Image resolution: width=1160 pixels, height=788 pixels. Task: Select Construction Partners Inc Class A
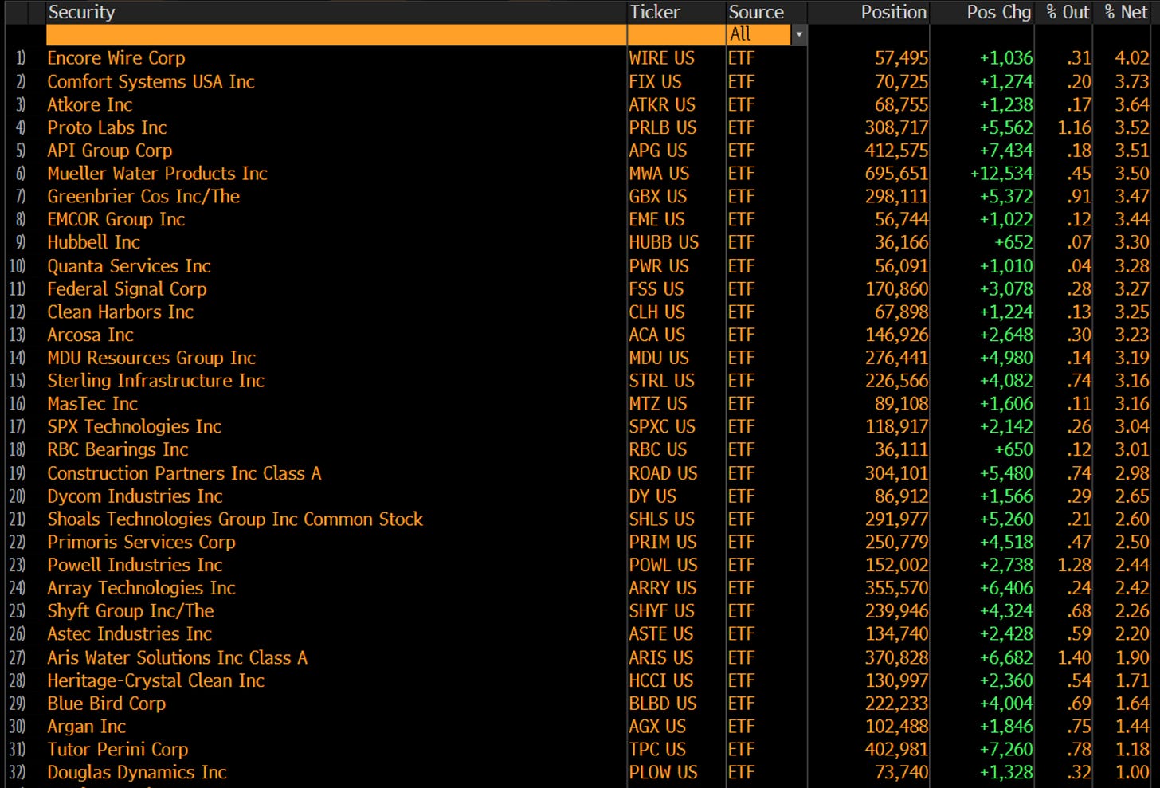[184, 473]
